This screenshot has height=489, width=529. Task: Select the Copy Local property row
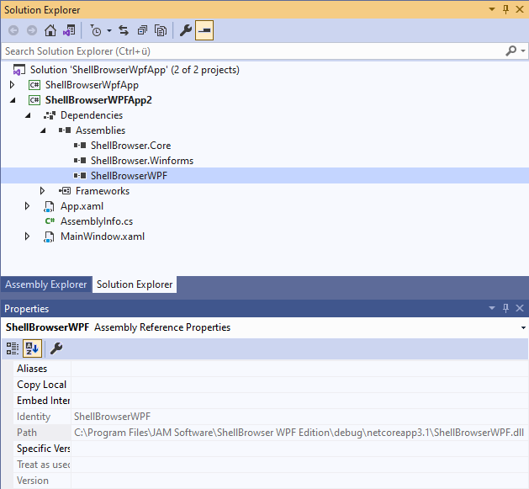coord(271,385)
